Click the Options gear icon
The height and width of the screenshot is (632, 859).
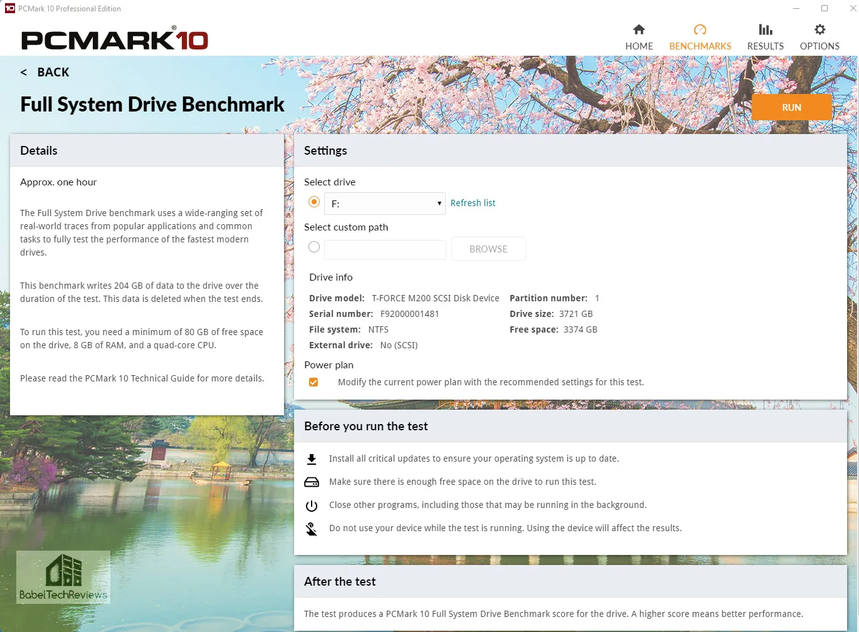pyautogui.click(x=819, y=29)
